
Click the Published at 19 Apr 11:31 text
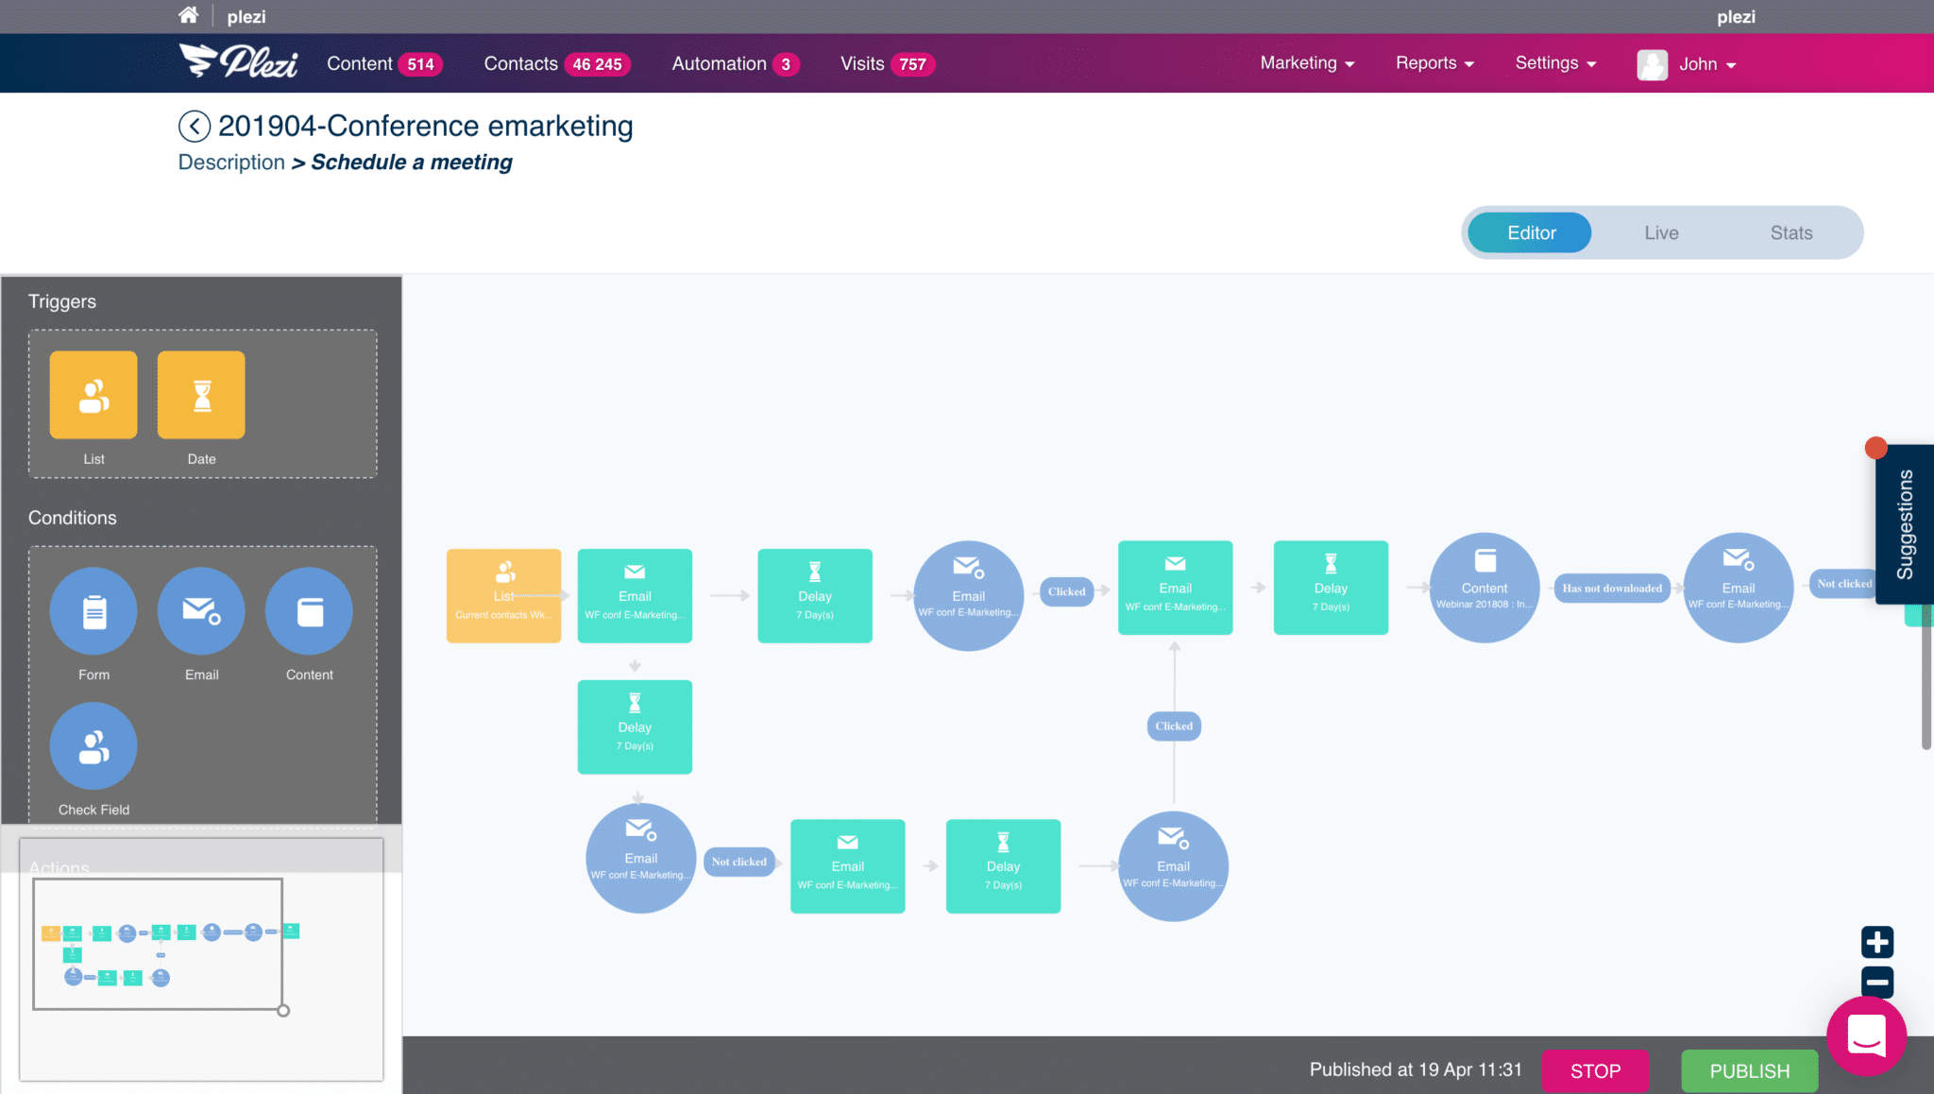(x=1416, y=1069)
